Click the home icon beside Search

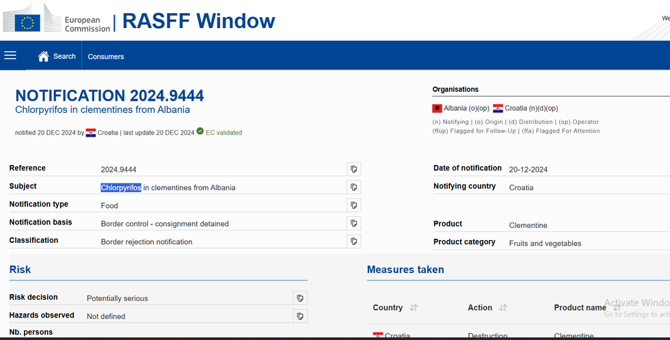(x=44, y=56)
